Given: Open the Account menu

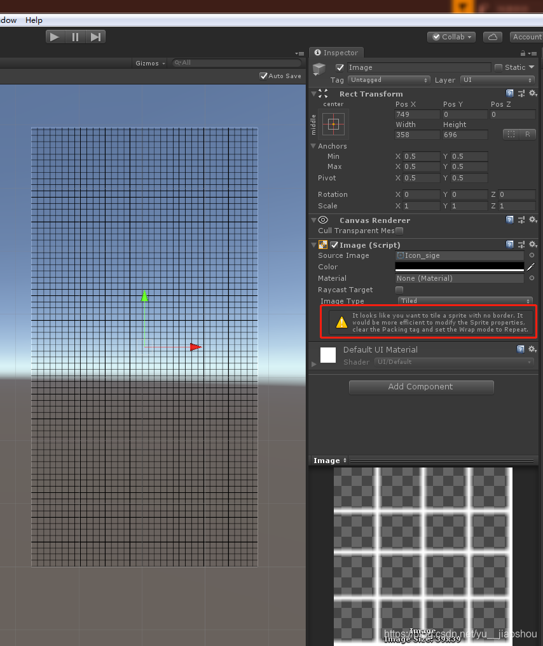Looking at the screenshot, I should [x=526, y=37].
